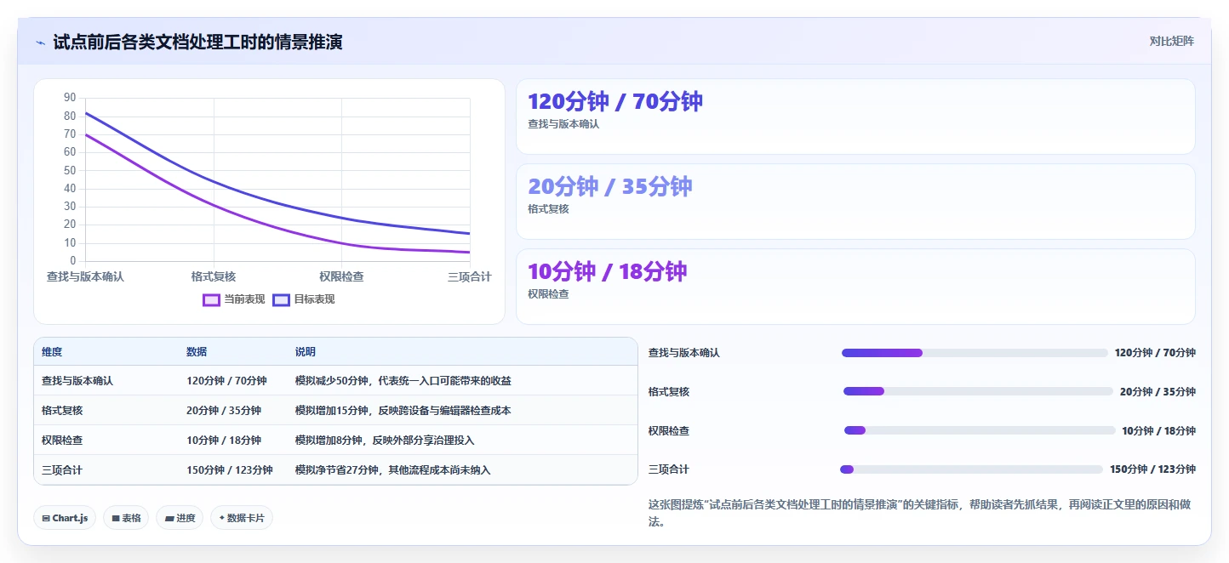Click chart x-axis label 权限检查
The image size is (1229, 563).
pyautogui.click(x=341, y=276)
